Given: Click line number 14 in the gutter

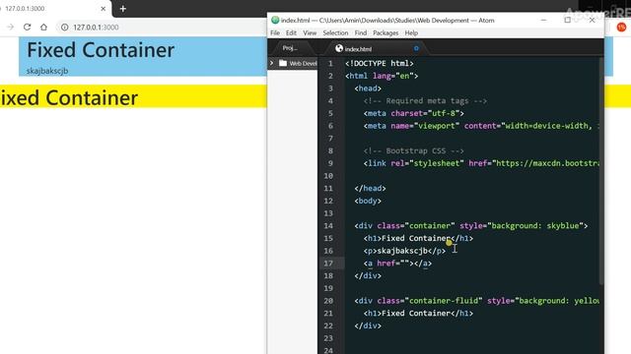Looking at the screenshot, I should (x=328, y=226).
